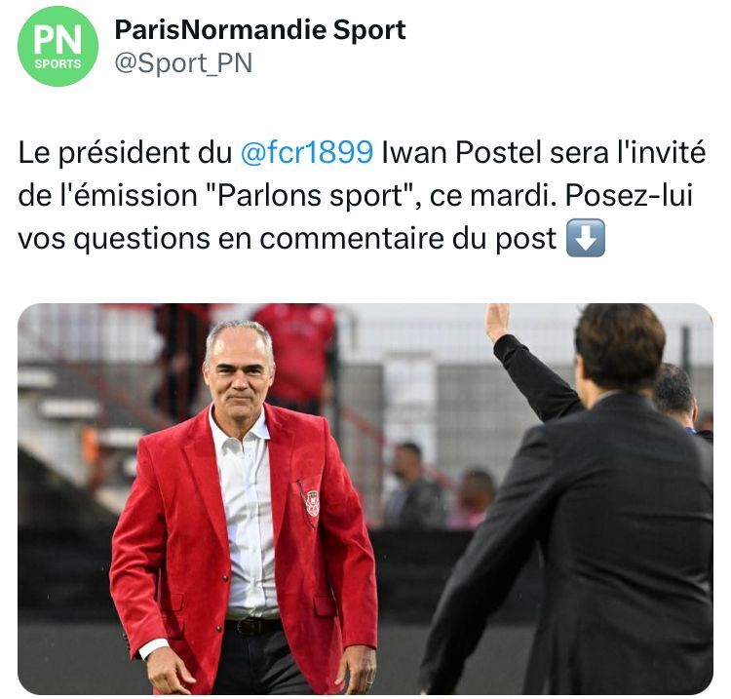Click the "SPORTS" text inside the avatar
Screen dimensions: 731x699
point(58,64)
